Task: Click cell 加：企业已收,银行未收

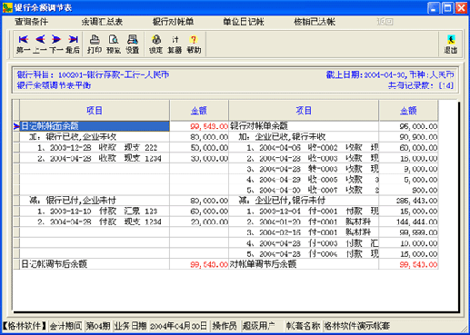Action: point(304,137)
